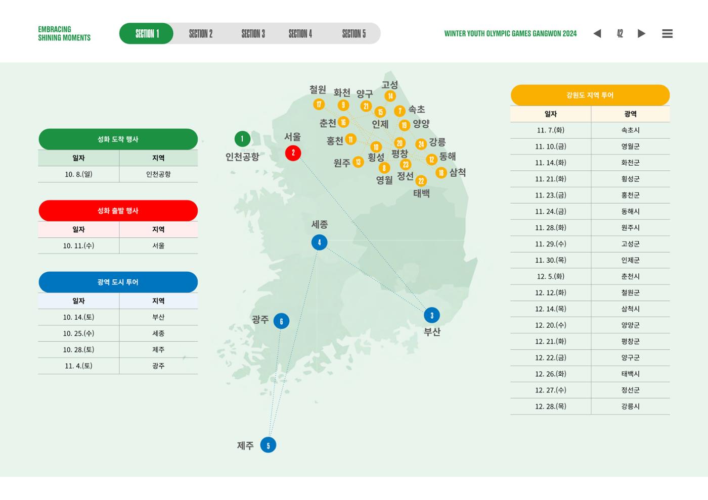Click the 11. 7.(화) date cell
Viewport: 708px width, 500px height.
551,130
